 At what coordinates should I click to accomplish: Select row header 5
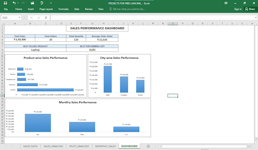[x=2, y=39]
